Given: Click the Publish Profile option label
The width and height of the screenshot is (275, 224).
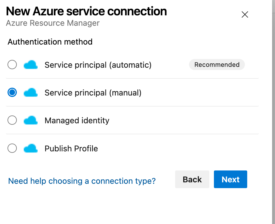Looking at the screenshot, I should [71, 148].
